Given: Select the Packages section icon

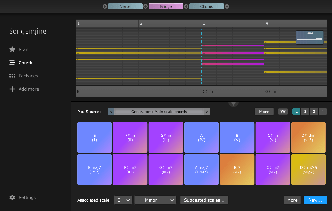Looking at the screenshot, I should 13,76.
